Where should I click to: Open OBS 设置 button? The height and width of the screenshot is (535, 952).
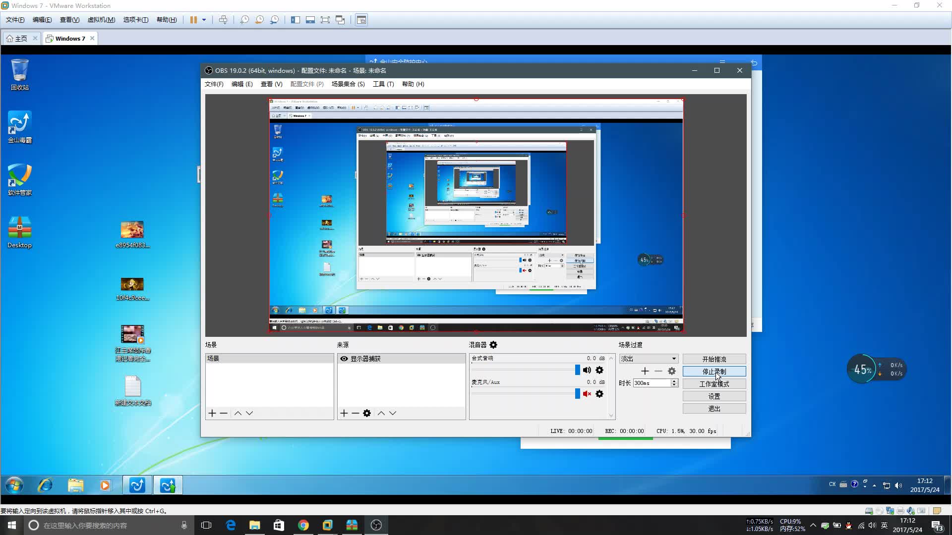click(x=714, y=396)
